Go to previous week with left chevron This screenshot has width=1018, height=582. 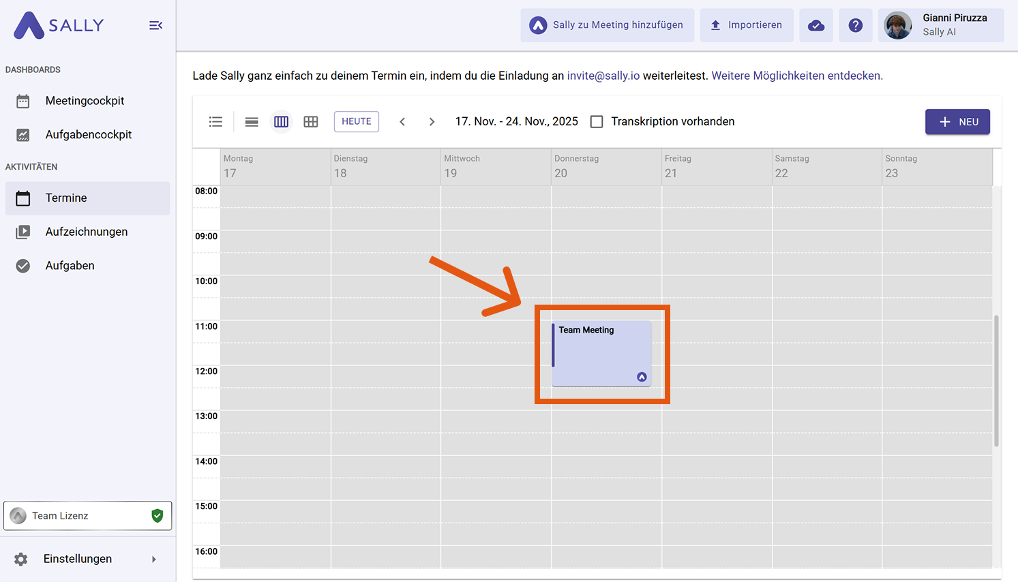tap(402, 121)
